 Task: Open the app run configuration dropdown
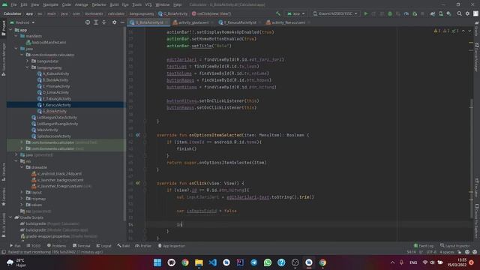[296, 13]
